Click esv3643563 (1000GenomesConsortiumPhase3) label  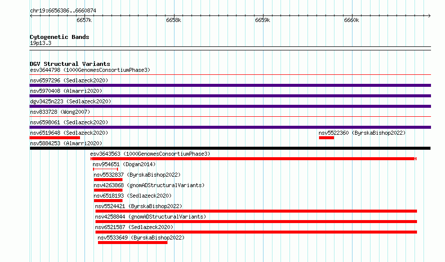pos(150,154)
